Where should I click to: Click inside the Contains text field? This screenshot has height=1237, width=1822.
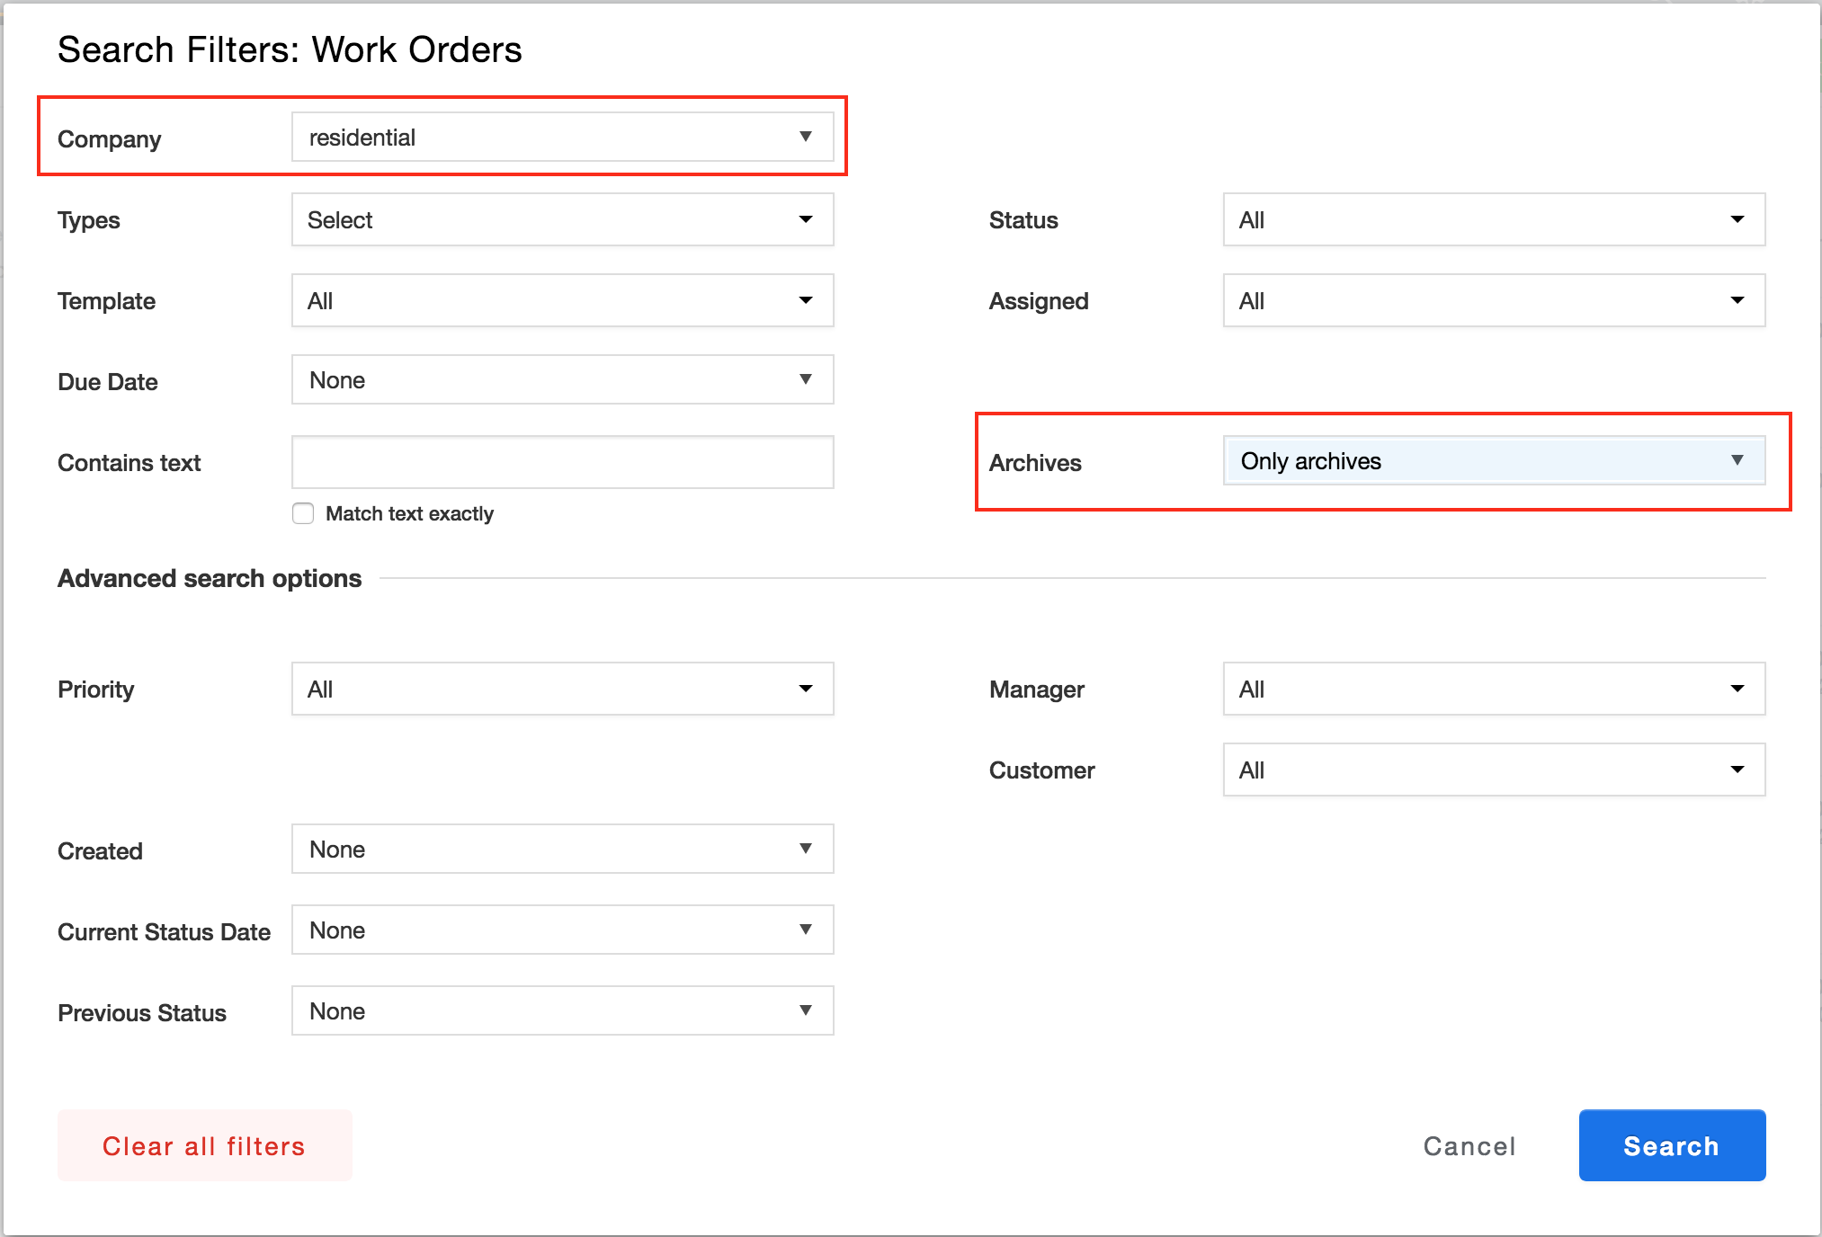[562, 463]
